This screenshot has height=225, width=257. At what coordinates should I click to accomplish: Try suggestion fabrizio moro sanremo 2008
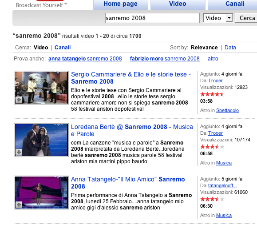click(165, 59)
